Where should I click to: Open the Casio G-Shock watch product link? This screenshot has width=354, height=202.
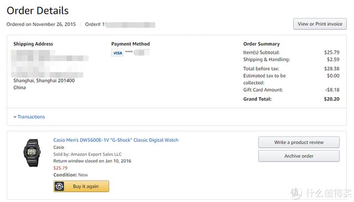pos(116,140)
